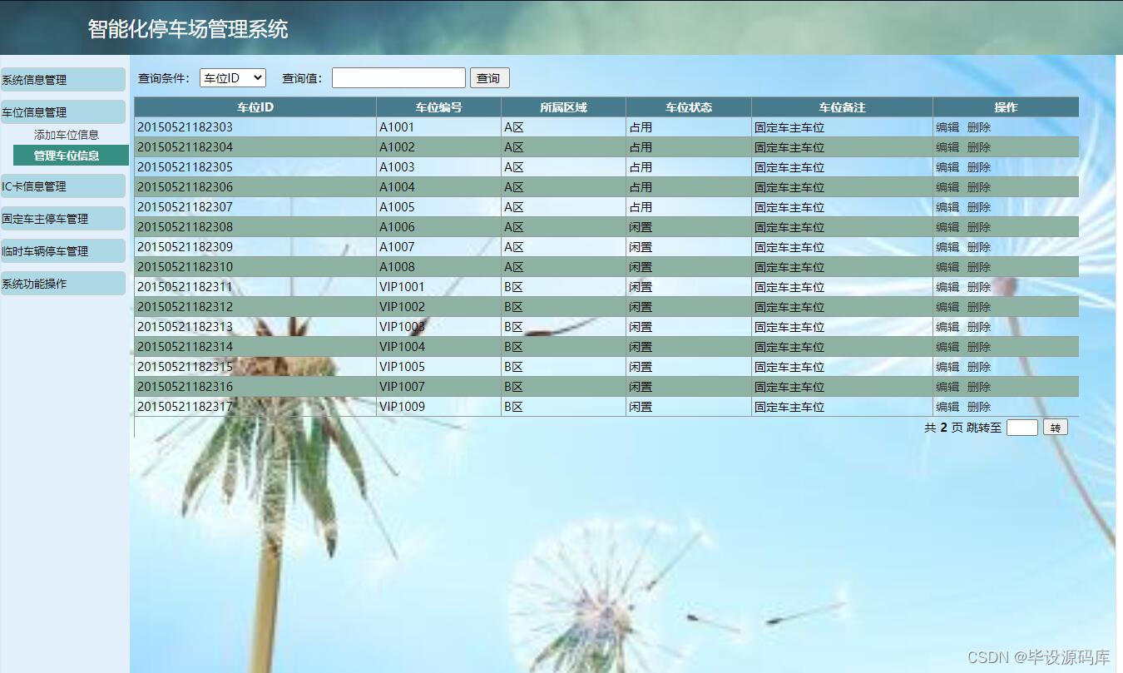Select 添加车位信息 under 车位信息管理

tap(73, 134)
